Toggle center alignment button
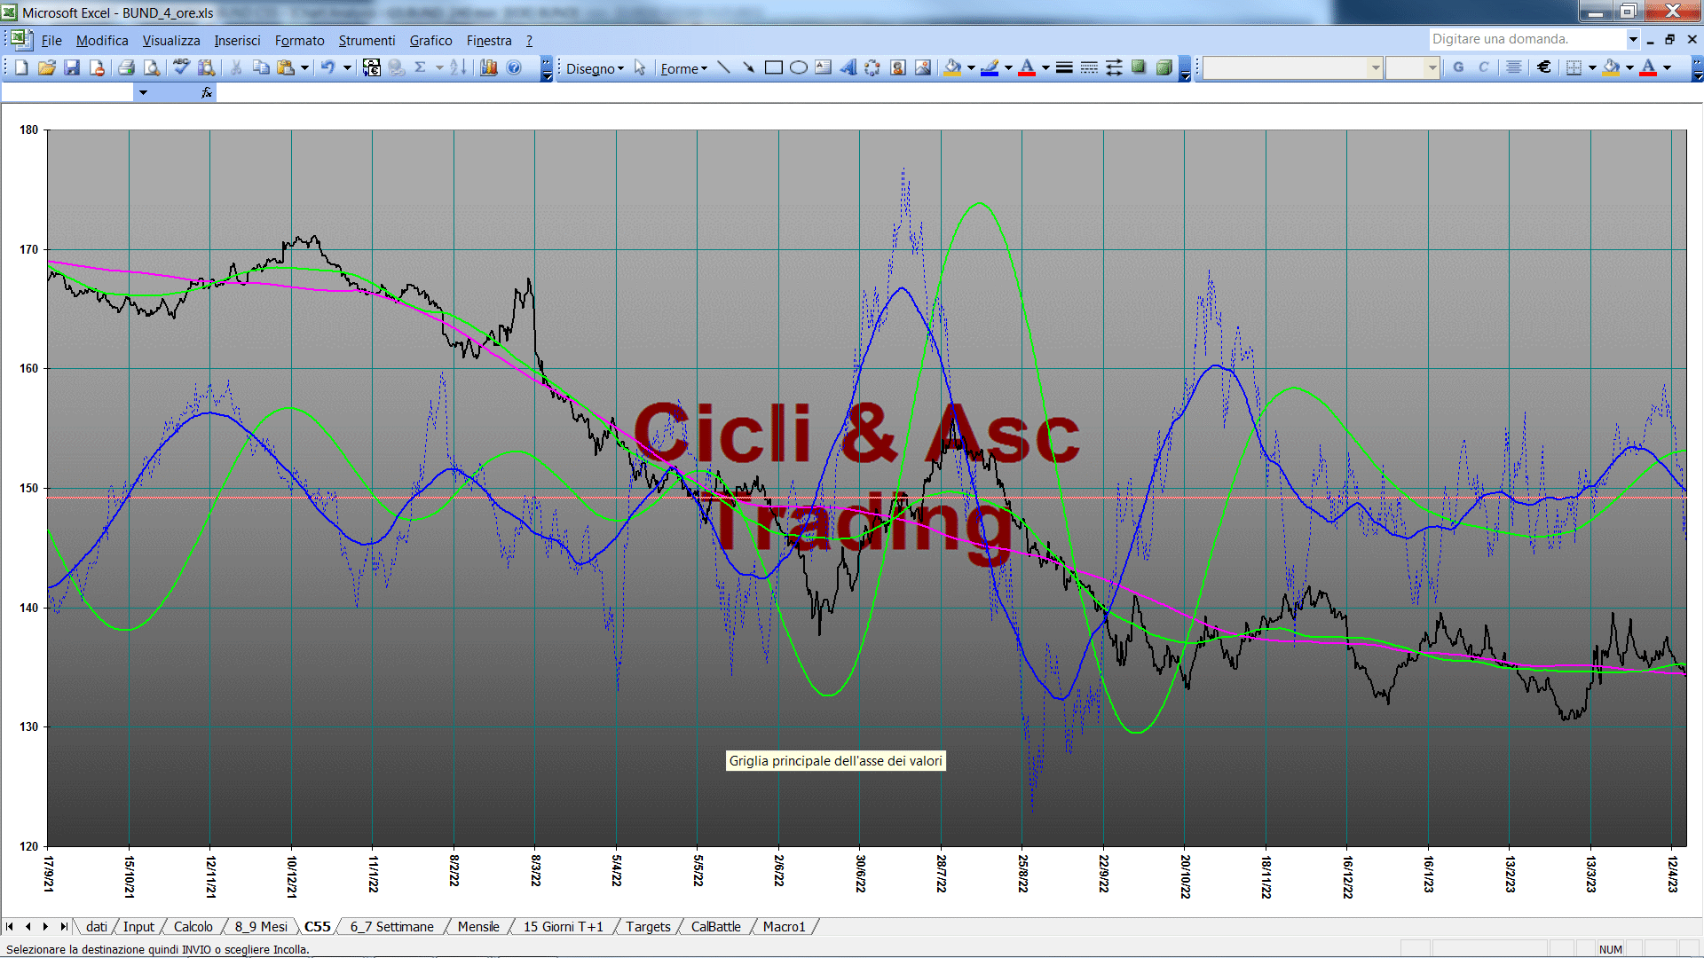The width and height of the screenshot is (1704, 958). click(x=1514, y=67)
